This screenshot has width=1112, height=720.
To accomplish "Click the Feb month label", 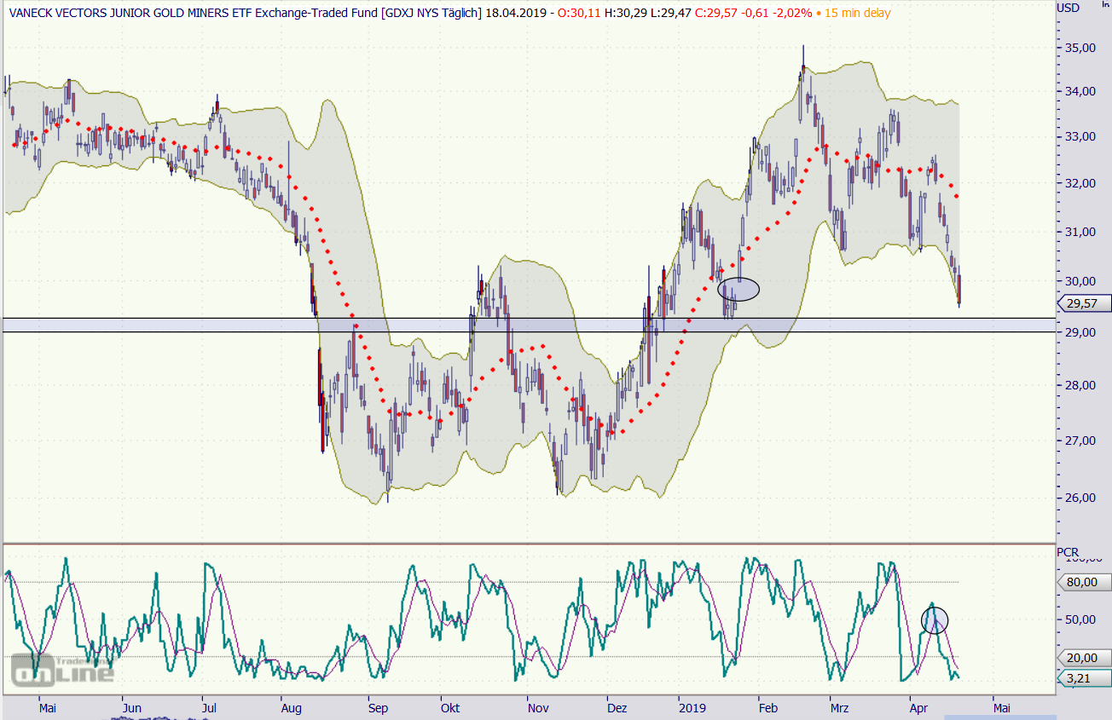I will pyautogui.click(x=768, y=708).
